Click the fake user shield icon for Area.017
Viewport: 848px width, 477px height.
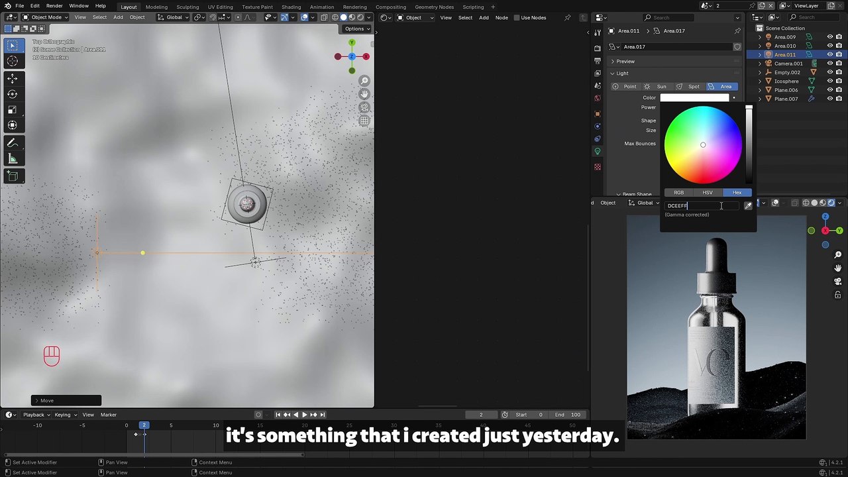pyautogui.click(x=737, y=47)
